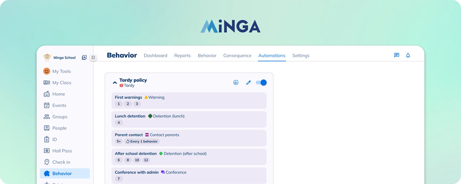Click the Lunch detention step row
This screenshot has width=461, height=184.
189,119
